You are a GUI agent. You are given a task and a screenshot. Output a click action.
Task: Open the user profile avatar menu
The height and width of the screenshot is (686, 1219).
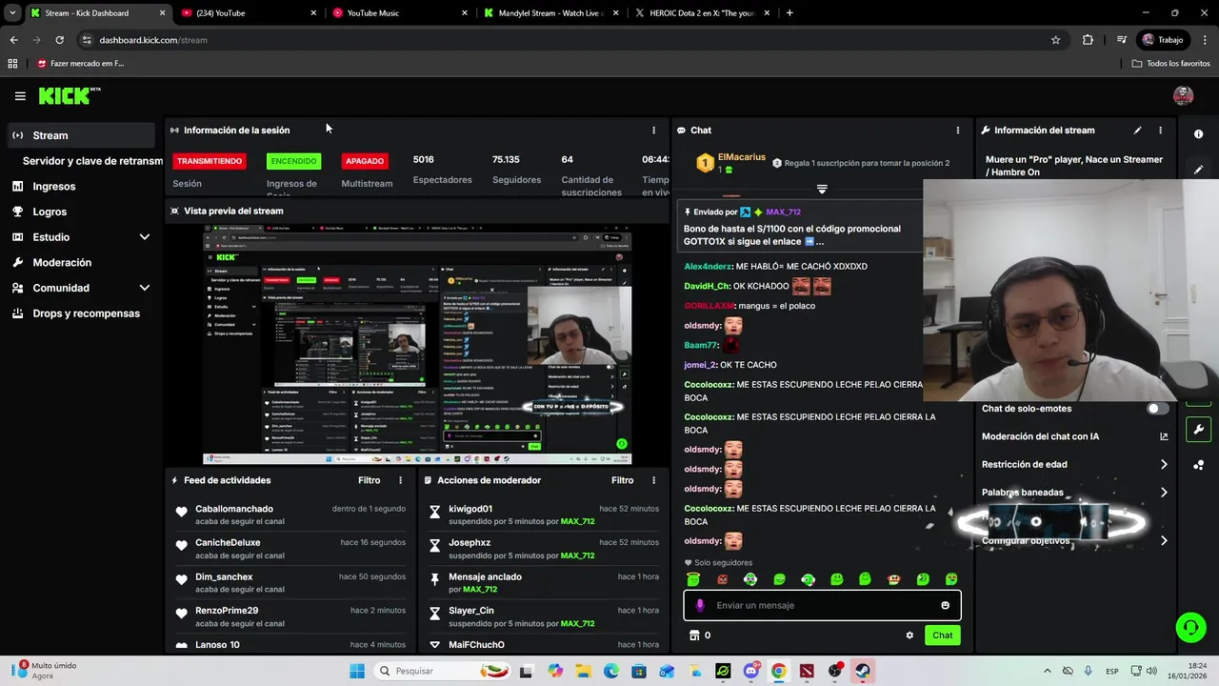click(x=1183, y=95)
